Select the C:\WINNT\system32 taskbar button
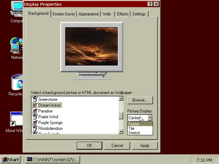Screen dimensions: 219x164 53,160
